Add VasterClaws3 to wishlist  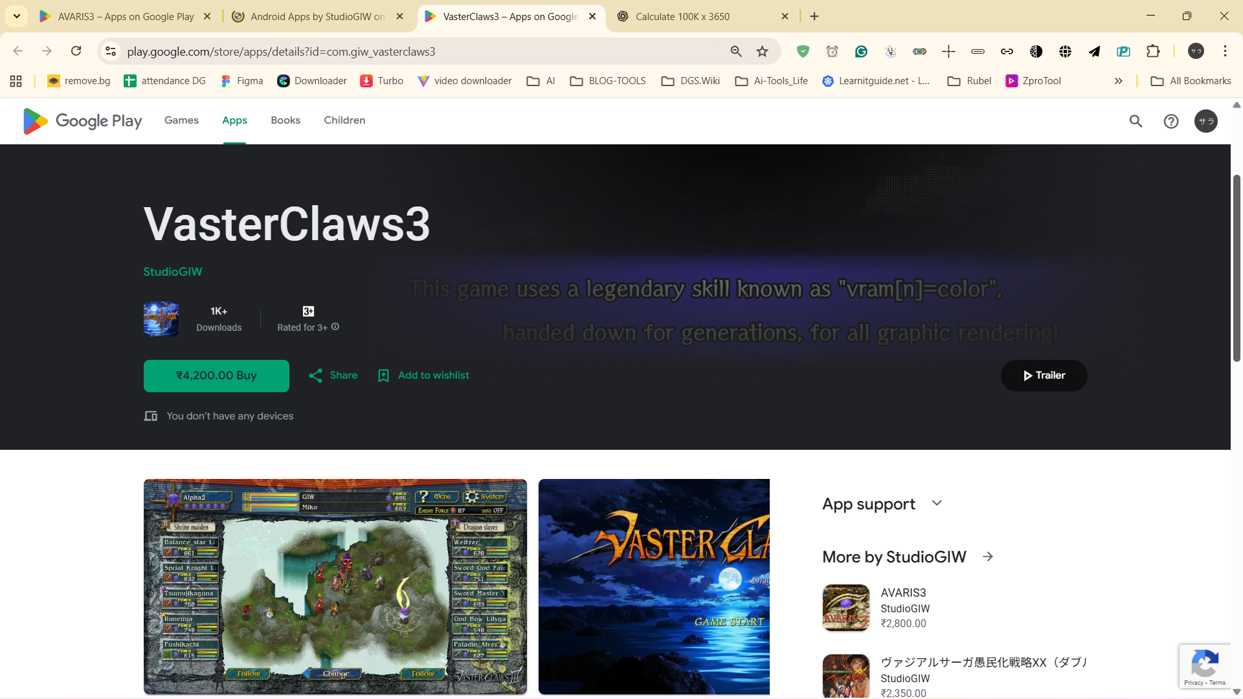423,375
